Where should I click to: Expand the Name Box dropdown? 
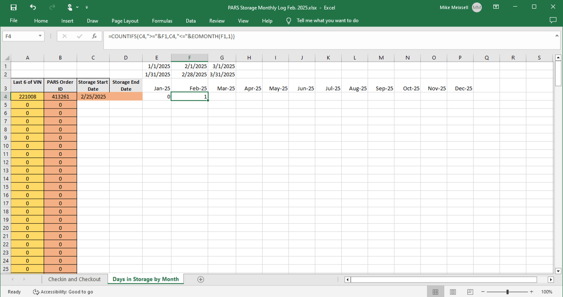pos(40,36)
